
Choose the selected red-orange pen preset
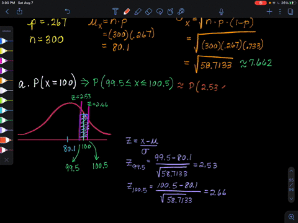6,140
